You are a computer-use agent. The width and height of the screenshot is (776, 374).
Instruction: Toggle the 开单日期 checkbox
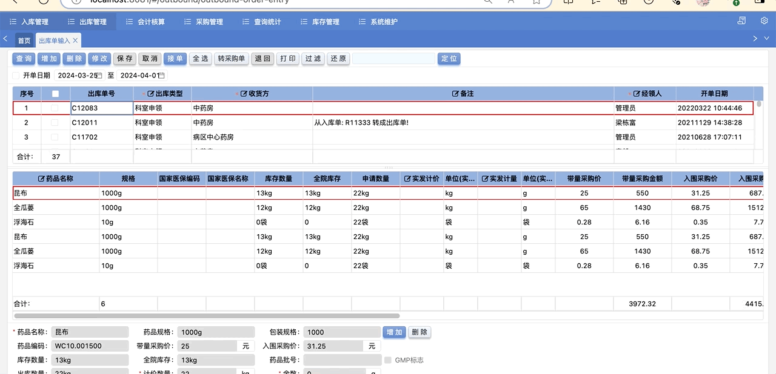16,76
